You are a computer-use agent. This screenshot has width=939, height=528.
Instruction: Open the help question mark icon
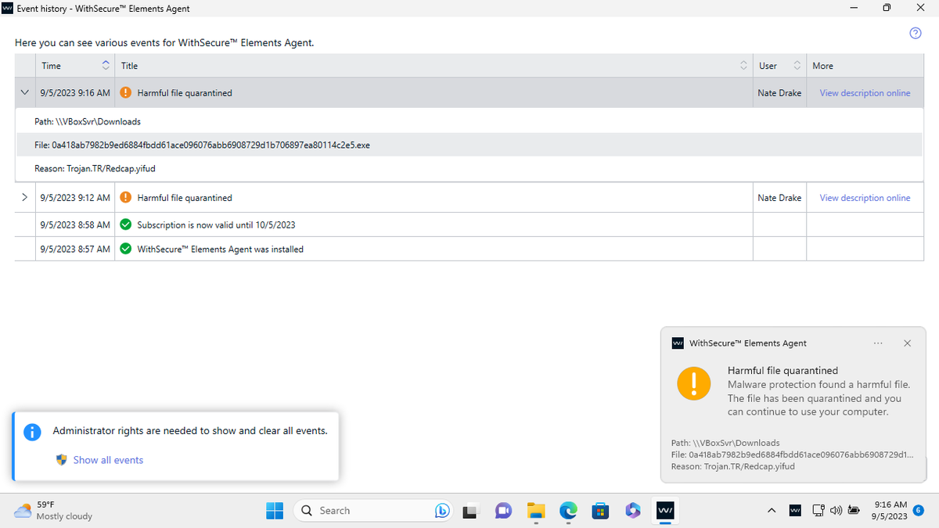[x=915, y=33]
